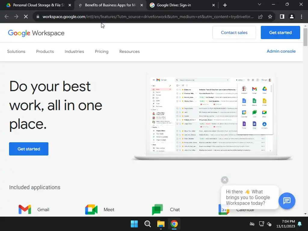The height and width of the screenshot is (231, 308).
Task: Switch to Google Drive Sign-in tab
Action: pos(183,5)
